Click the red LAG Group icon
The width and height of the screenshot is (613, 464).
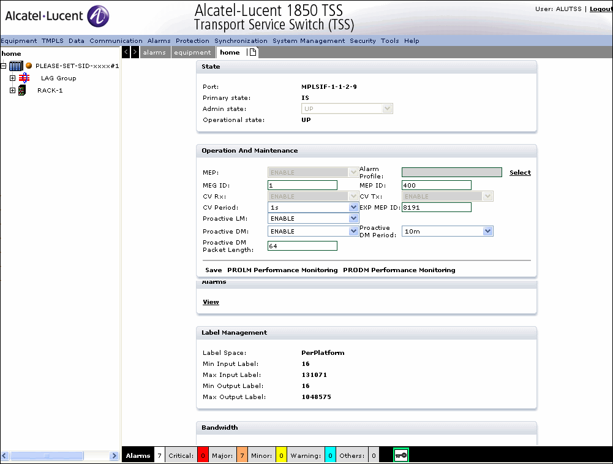click(24, 78)
